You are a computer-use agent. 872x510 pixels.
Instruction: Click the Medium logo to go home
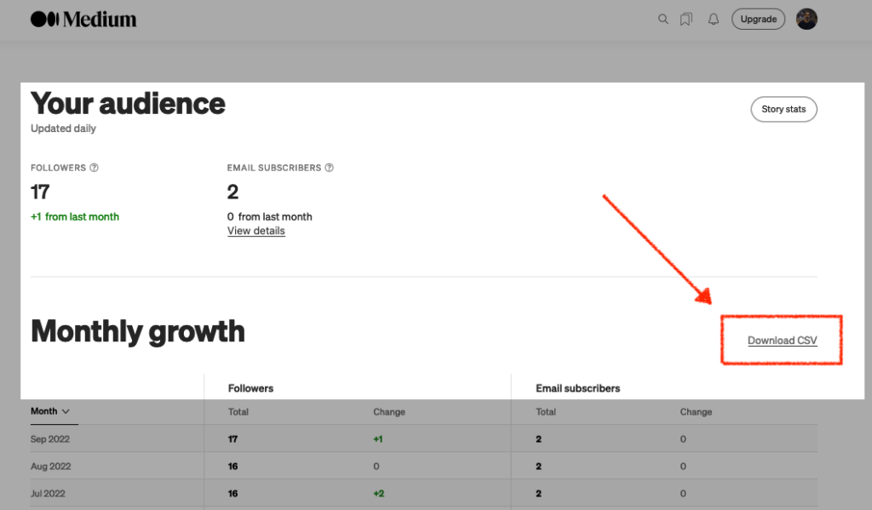[x=83, y=18]
